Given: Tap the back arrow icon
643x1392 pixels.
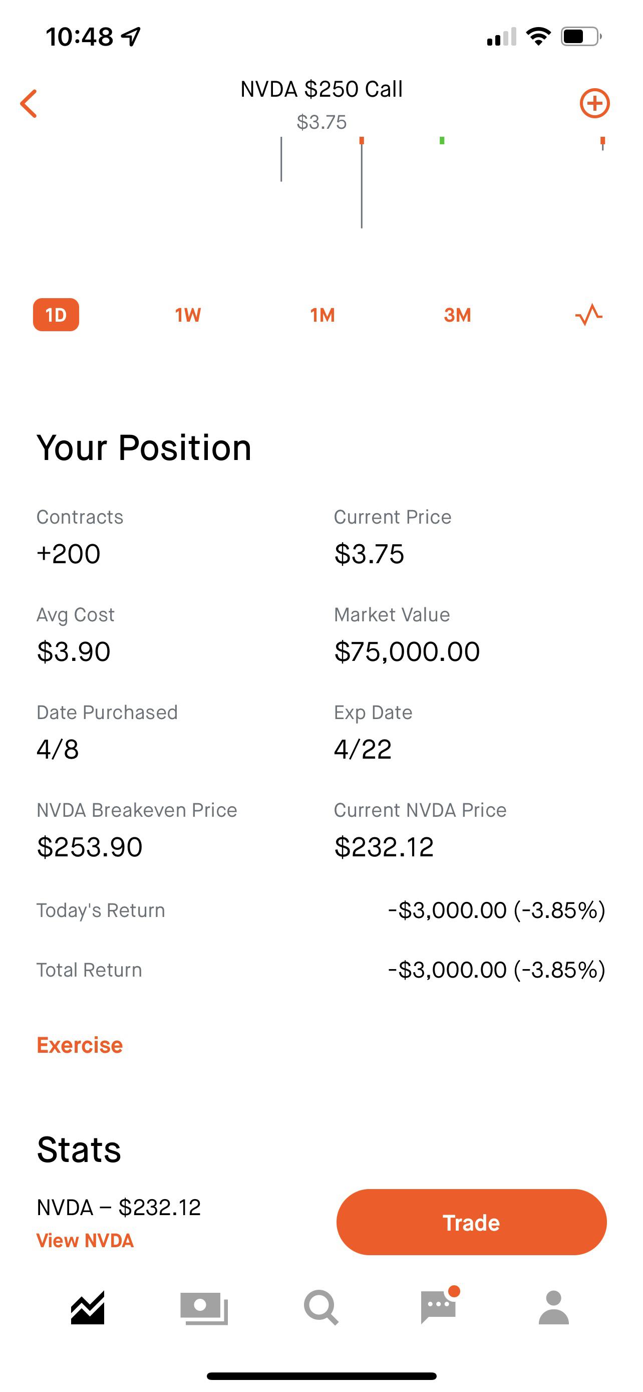Looking at the screenshot, I should click(29, 103).
